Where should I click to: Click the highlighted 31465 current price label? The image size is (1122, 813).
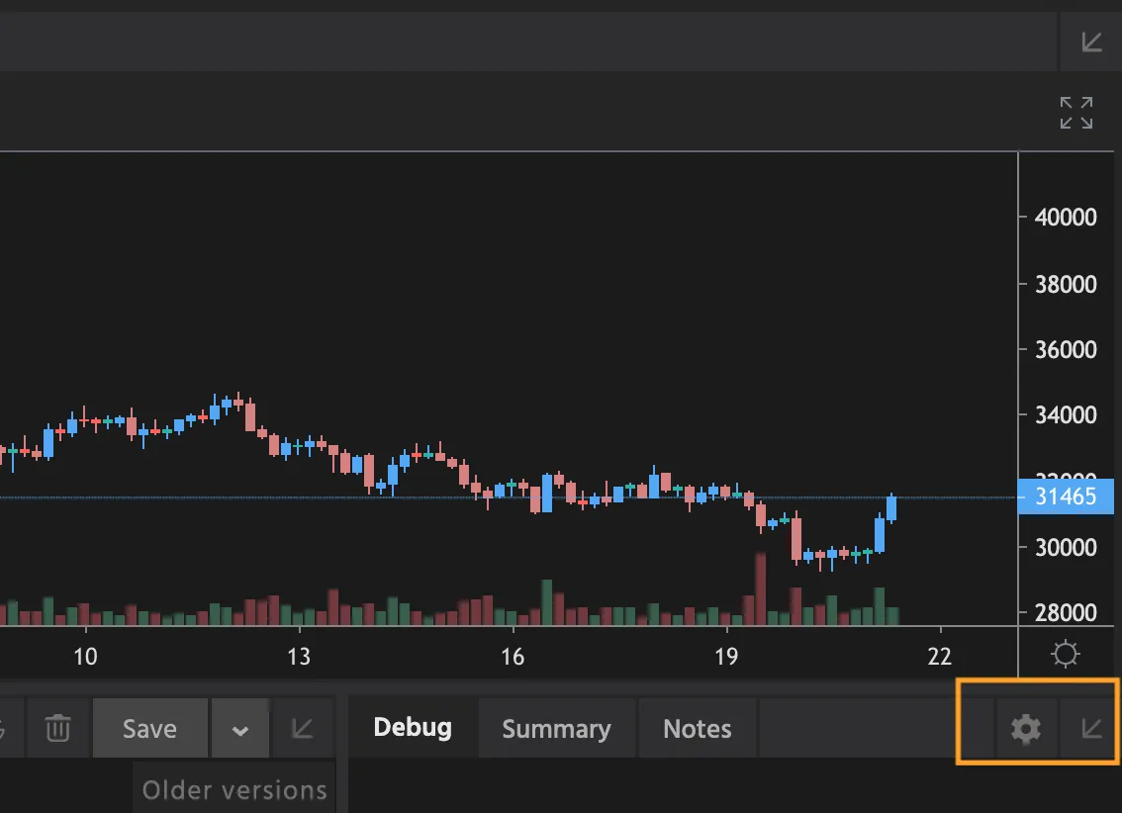point(1066,497)
